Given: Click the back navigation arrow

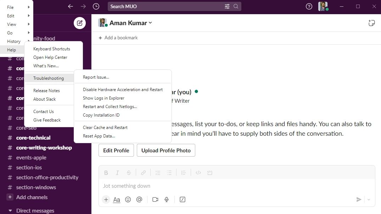Looking at the screenshot, I should point(71,6).
